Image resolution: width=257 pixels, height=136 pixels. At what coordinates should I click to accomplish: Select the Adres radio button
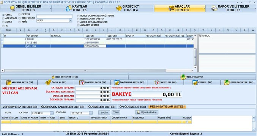tap(3, 22)
